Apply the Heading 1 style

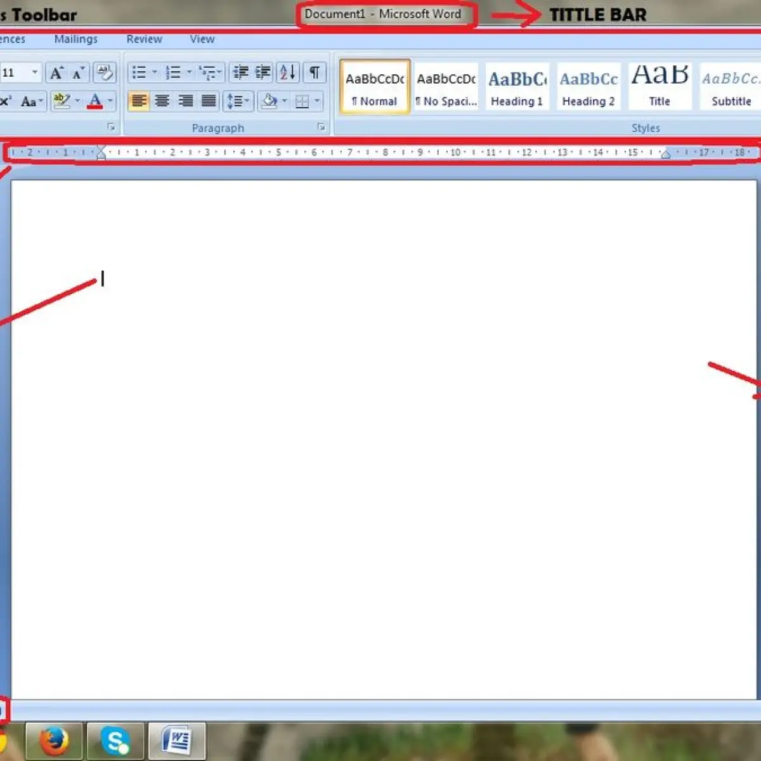(517, 87)
